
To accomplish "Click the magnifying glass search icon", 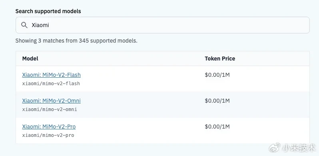I will click(24, 25).
